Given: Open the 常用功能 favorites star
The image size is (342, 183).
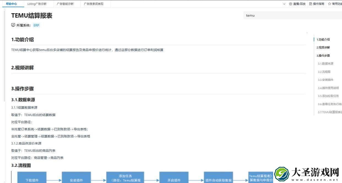Looking at the screenshot, I should point(329,4).
